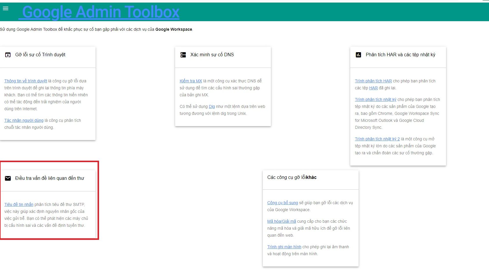
Task: Click Điều tra vấn đề liên quan đến thư heading
Action: point(50,178)
